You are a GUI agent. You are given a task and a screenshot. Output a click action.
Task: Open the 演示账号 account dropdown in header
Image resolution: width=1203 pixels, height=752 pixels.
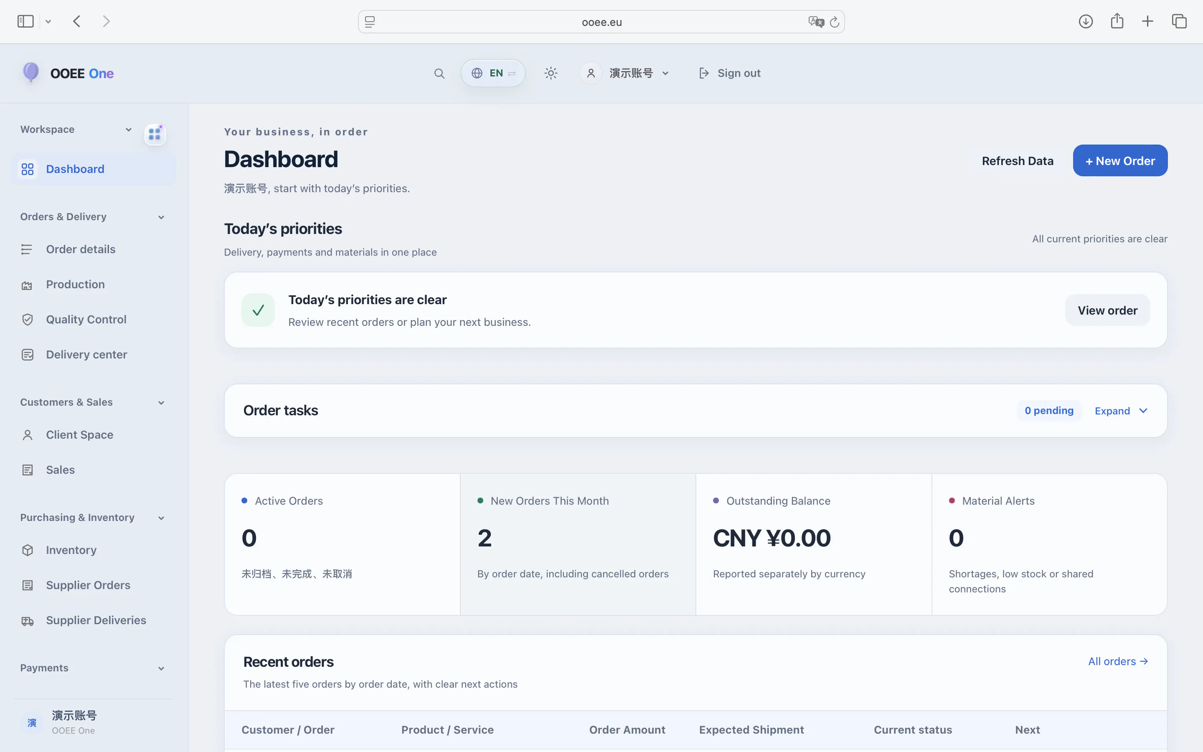[625, 73]
